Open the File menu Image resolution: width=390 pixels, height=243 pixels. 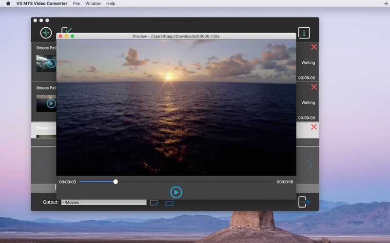click(x=76, y=3)
